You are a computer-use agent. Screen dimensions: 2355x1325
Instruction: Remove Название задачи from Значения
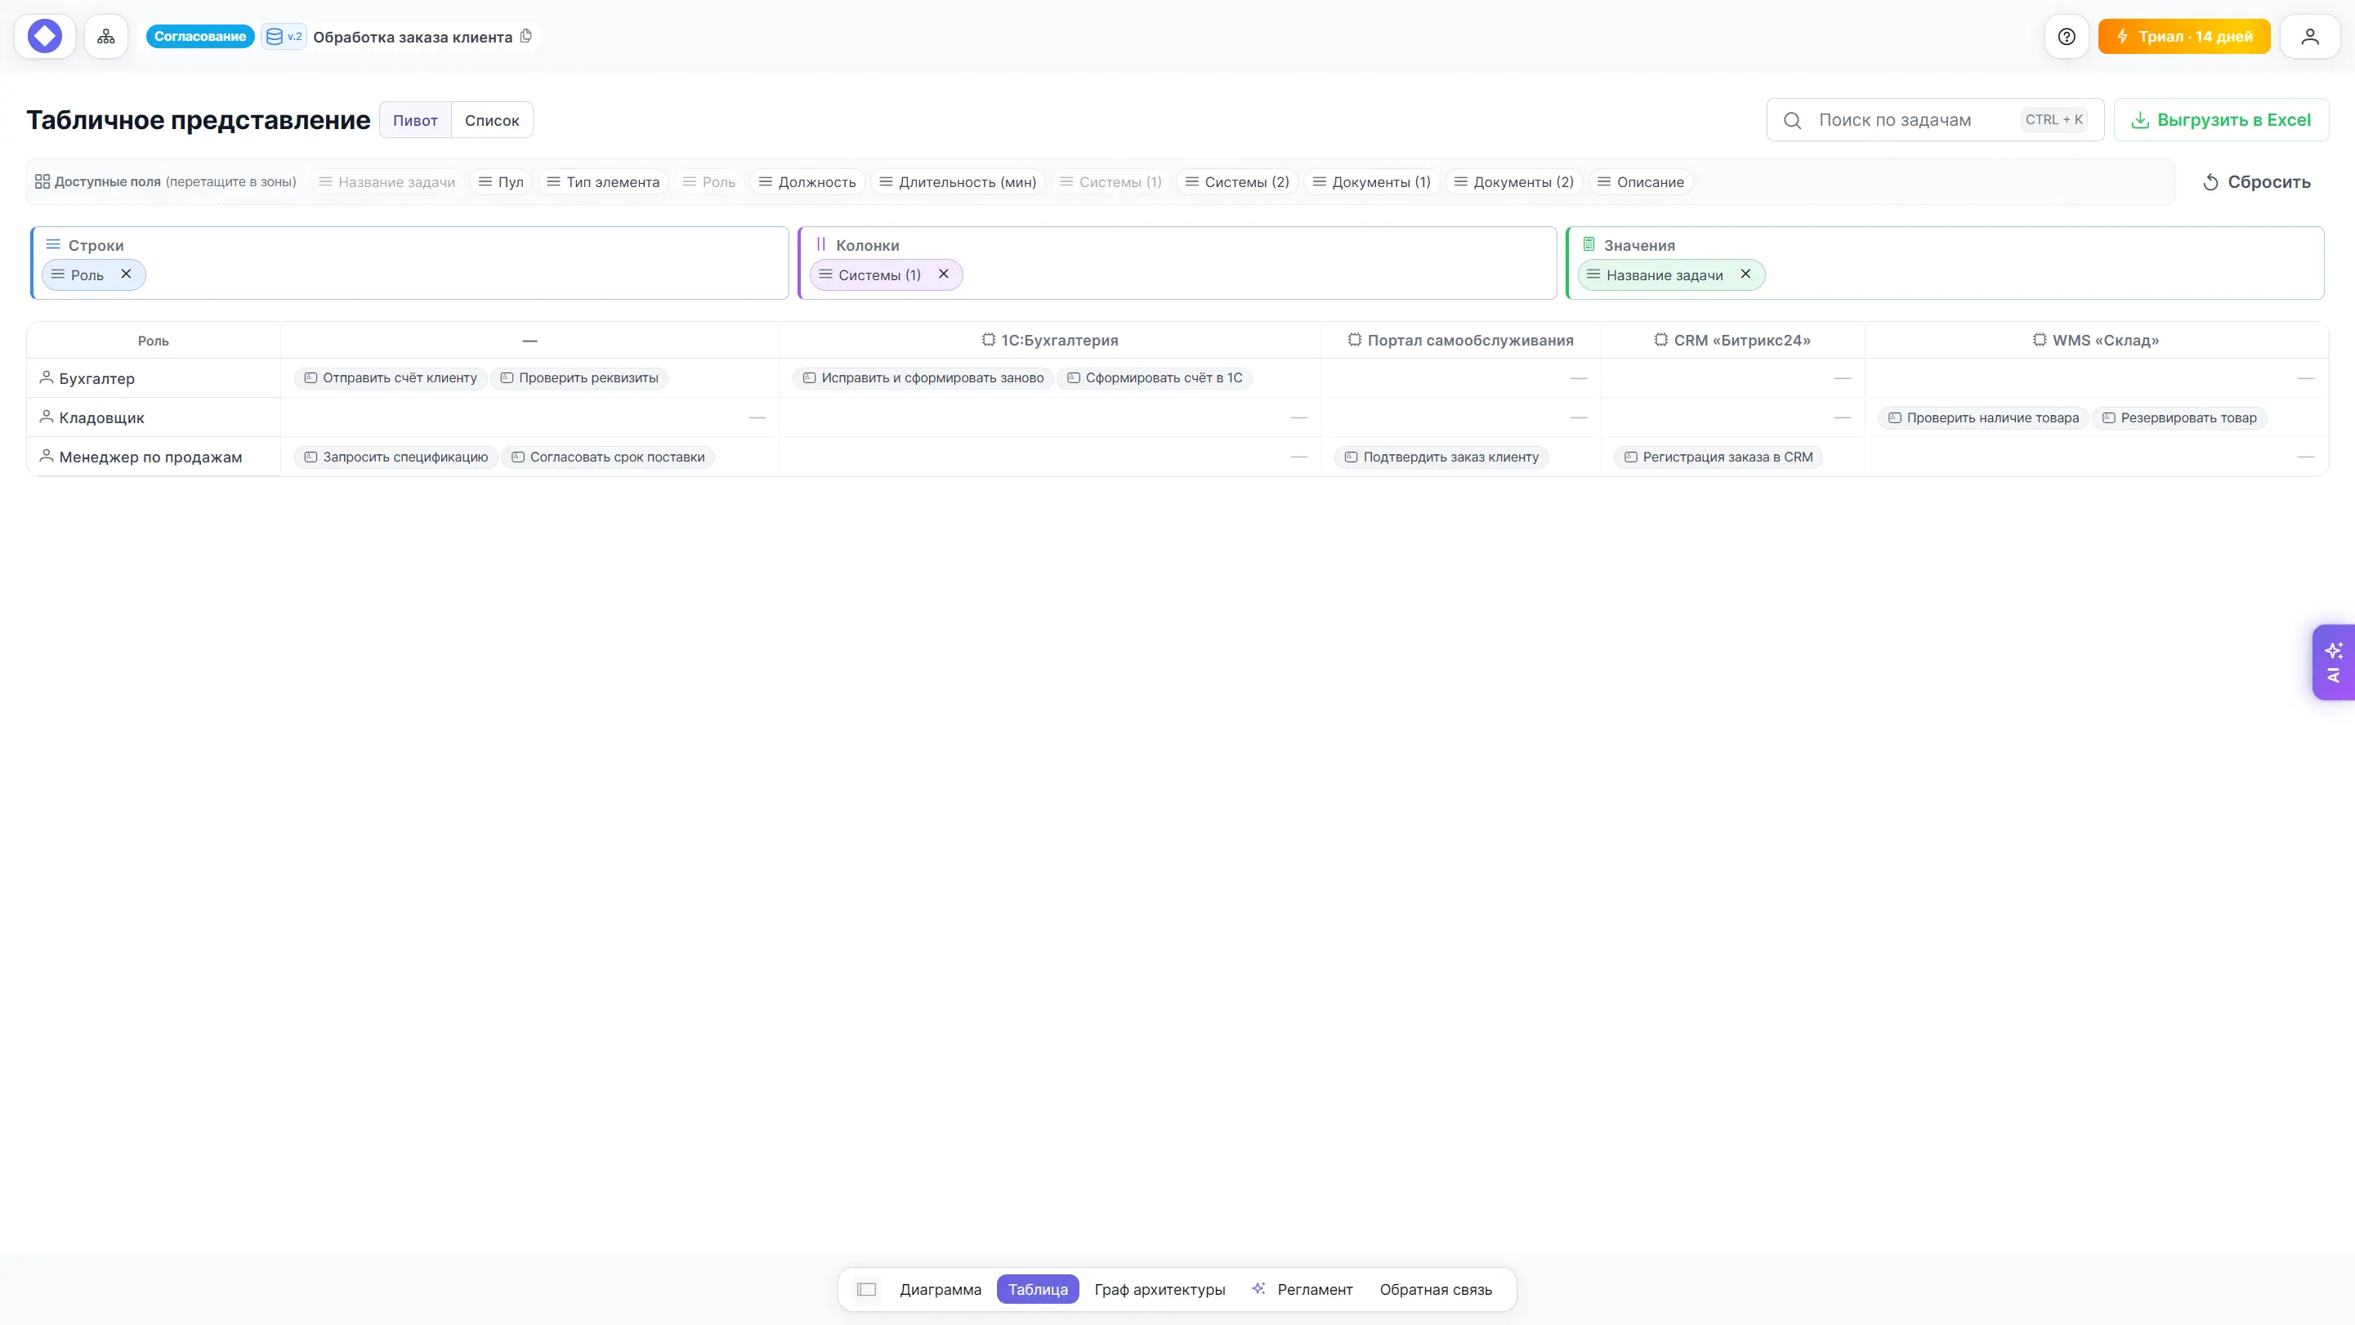1745,274
